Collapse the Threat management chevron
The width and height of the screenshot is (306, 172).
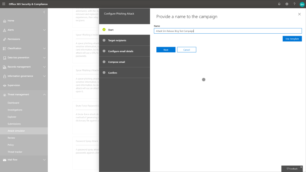tap(44, 95)
